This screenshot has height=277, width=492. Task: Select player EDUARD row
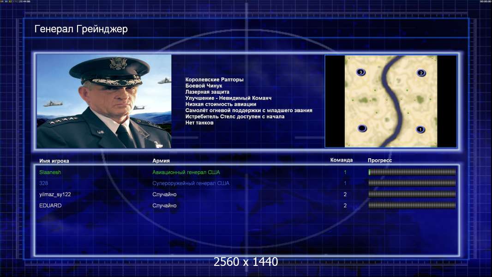pos(247,205)
